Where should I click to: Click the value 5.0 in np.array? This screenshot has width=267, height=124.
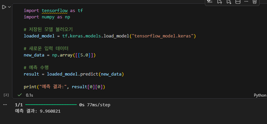[84, 55]
